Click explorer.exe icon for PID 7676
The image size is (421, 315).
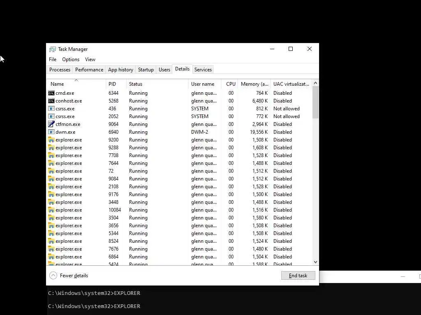click(x=51, y=249)
